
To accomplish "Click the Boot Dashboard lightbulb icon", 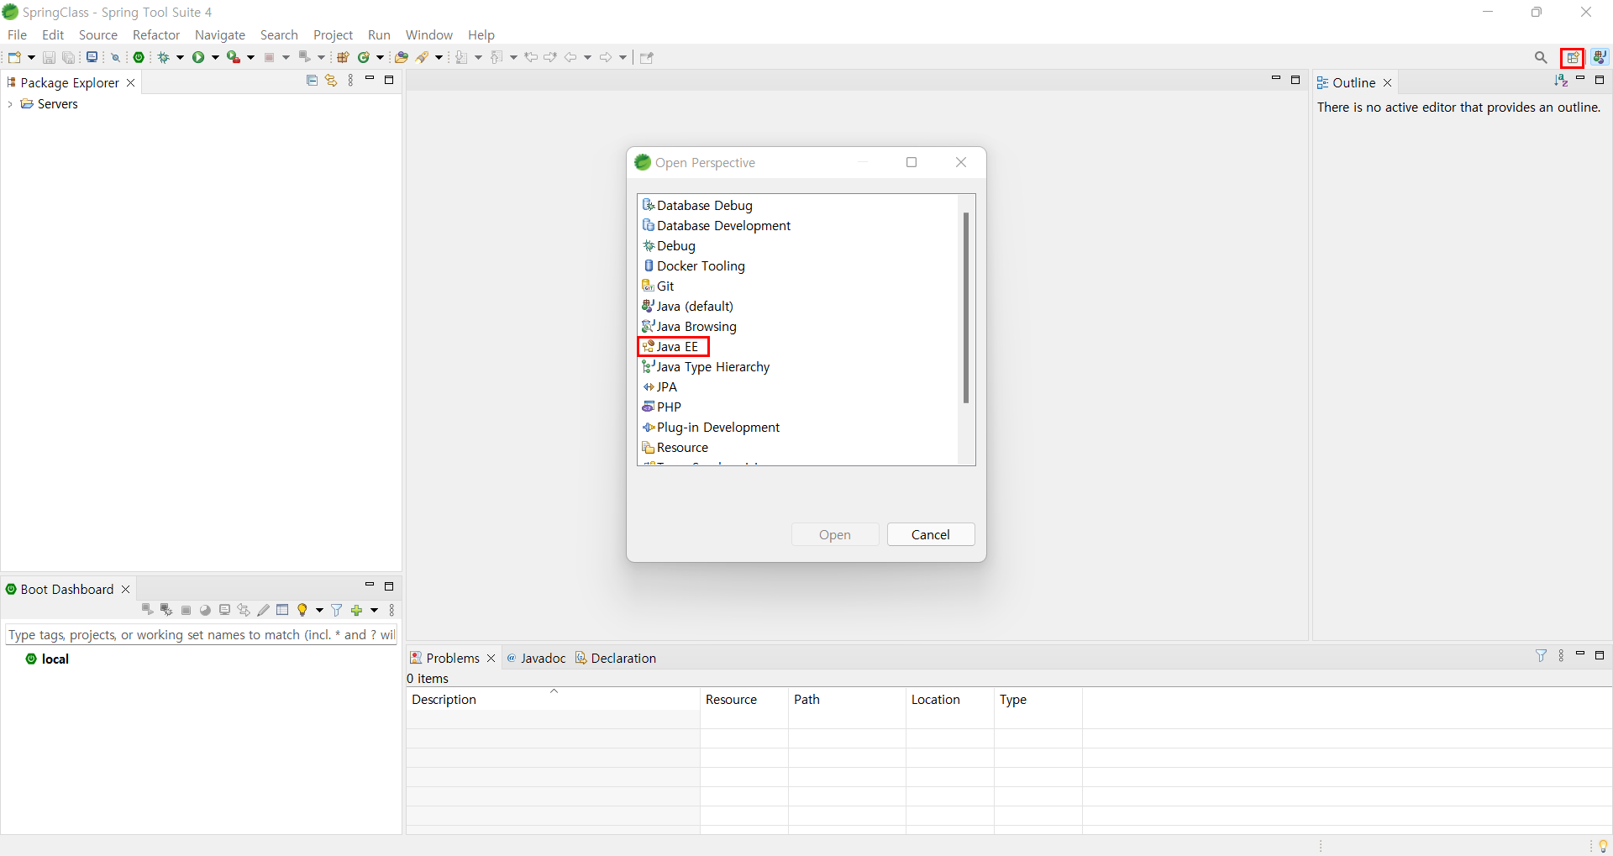I will coord(302,610).
